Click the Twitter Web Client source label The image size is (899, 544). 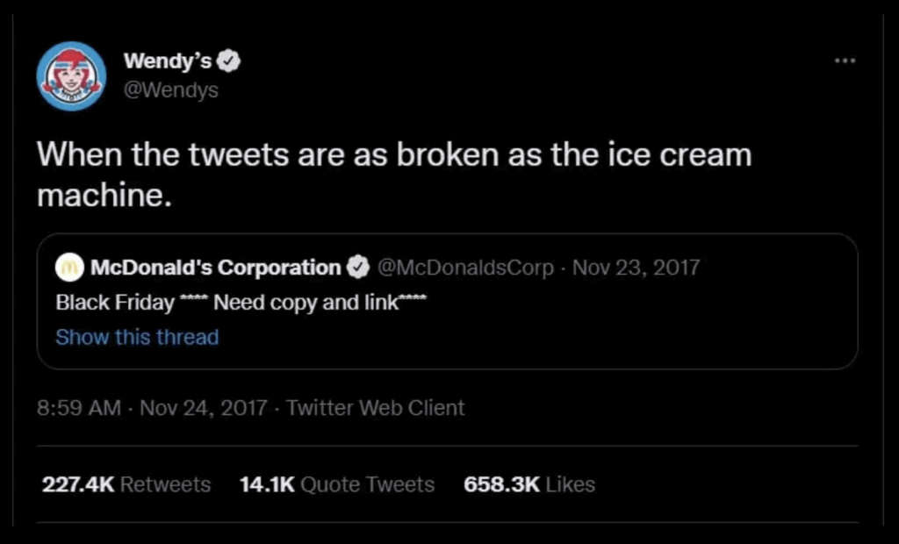tap(374, 408)
